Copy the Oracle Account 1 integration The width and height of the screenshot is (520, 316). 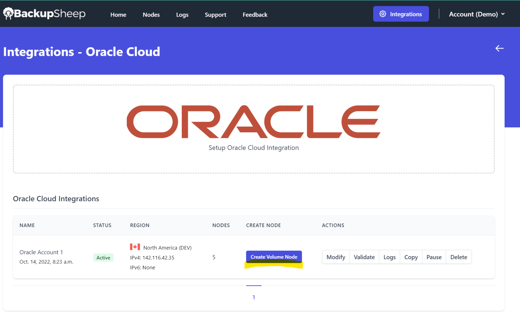pos(411,257)
